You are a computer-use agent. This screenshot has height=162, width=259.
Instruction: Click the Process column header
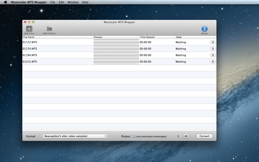116,37
